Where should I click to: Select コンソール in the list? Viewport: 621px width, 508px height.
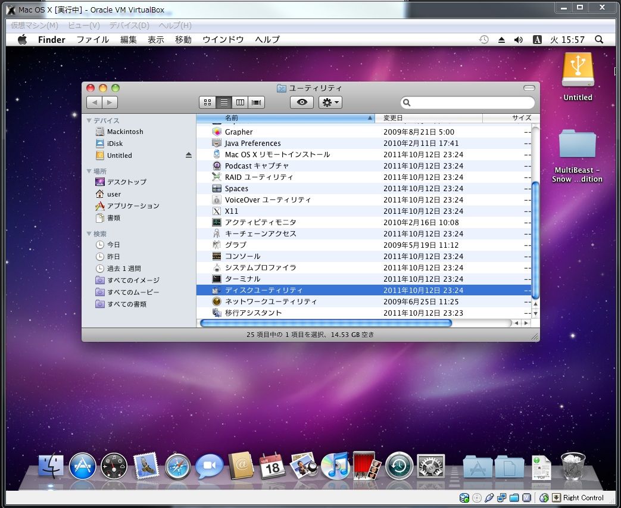click(364, 256)
